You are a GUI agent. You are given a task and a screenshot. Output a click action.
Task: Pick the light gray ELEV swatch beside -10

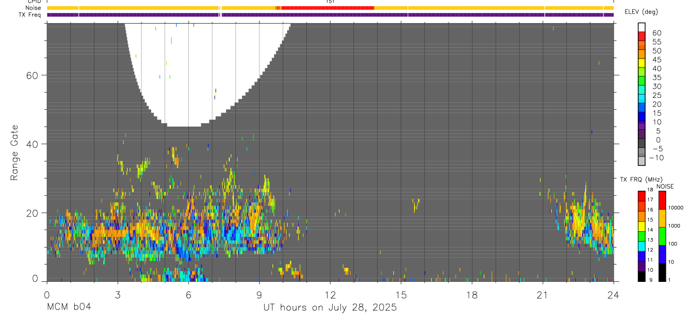point(642,161)
